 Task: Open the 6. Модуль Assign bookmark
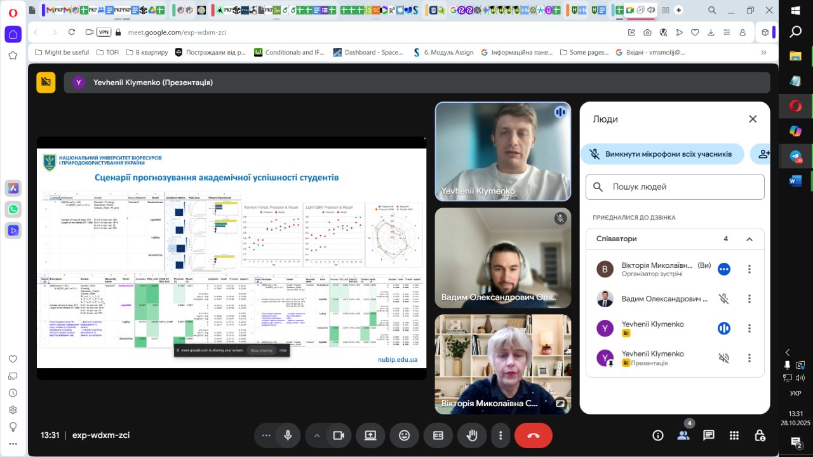click(443, 52)
